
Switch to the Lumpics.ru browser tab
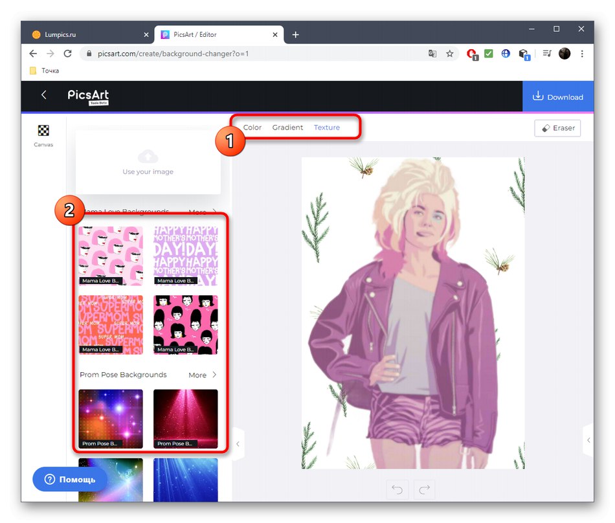point(90,34)
